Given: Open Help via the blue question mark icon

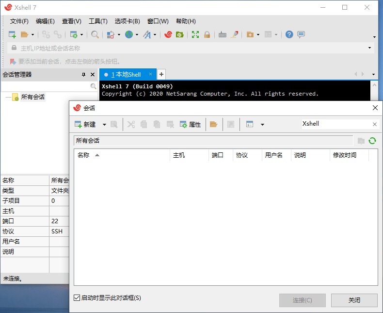Looking at the screenshot, I should (289, 34).
